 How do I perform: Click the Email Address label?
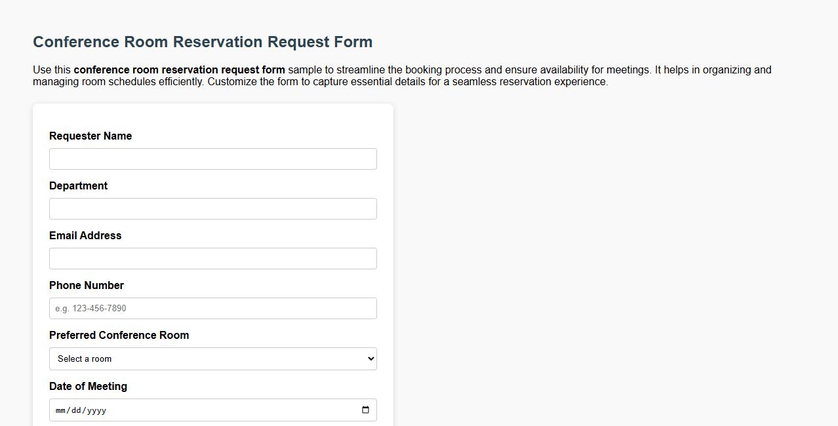coord(85,235)
